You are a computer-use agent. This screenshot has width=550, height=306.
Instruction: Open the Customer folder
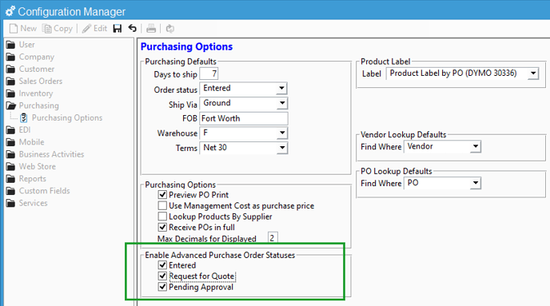point(30,69)
